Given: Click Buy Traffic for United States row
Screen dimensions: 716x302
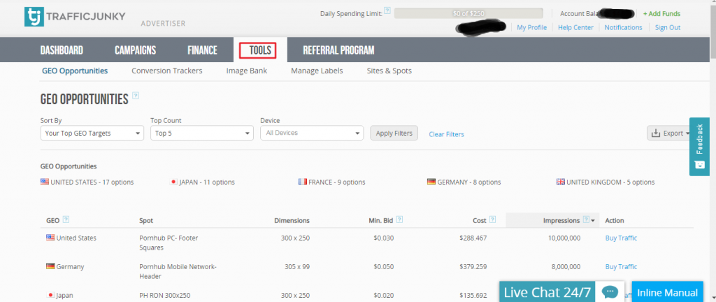Looking at the screenshot, I should click(621, 238).
